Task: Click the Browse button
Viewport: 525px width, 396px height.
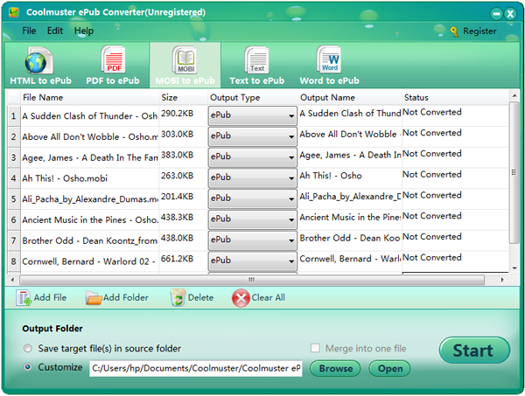Action: [x=335, y=368]
